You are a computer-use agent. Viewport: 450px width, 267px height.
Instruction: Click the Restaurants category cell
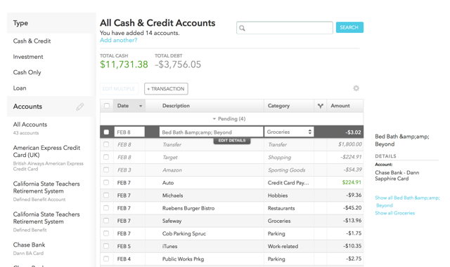pyautogui.click(x=281, y=208)
